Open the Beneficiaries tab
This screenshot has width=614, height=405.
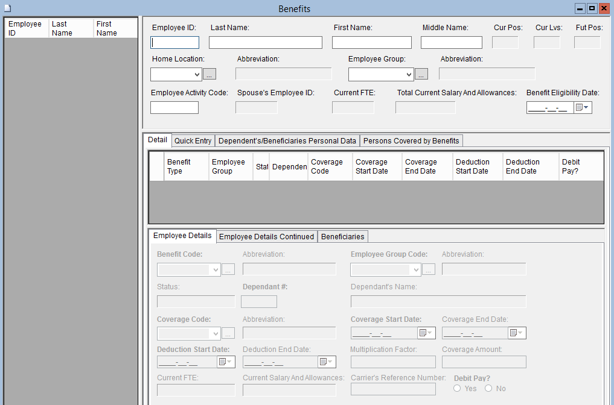pyautogui.click(x=342, y=236)
